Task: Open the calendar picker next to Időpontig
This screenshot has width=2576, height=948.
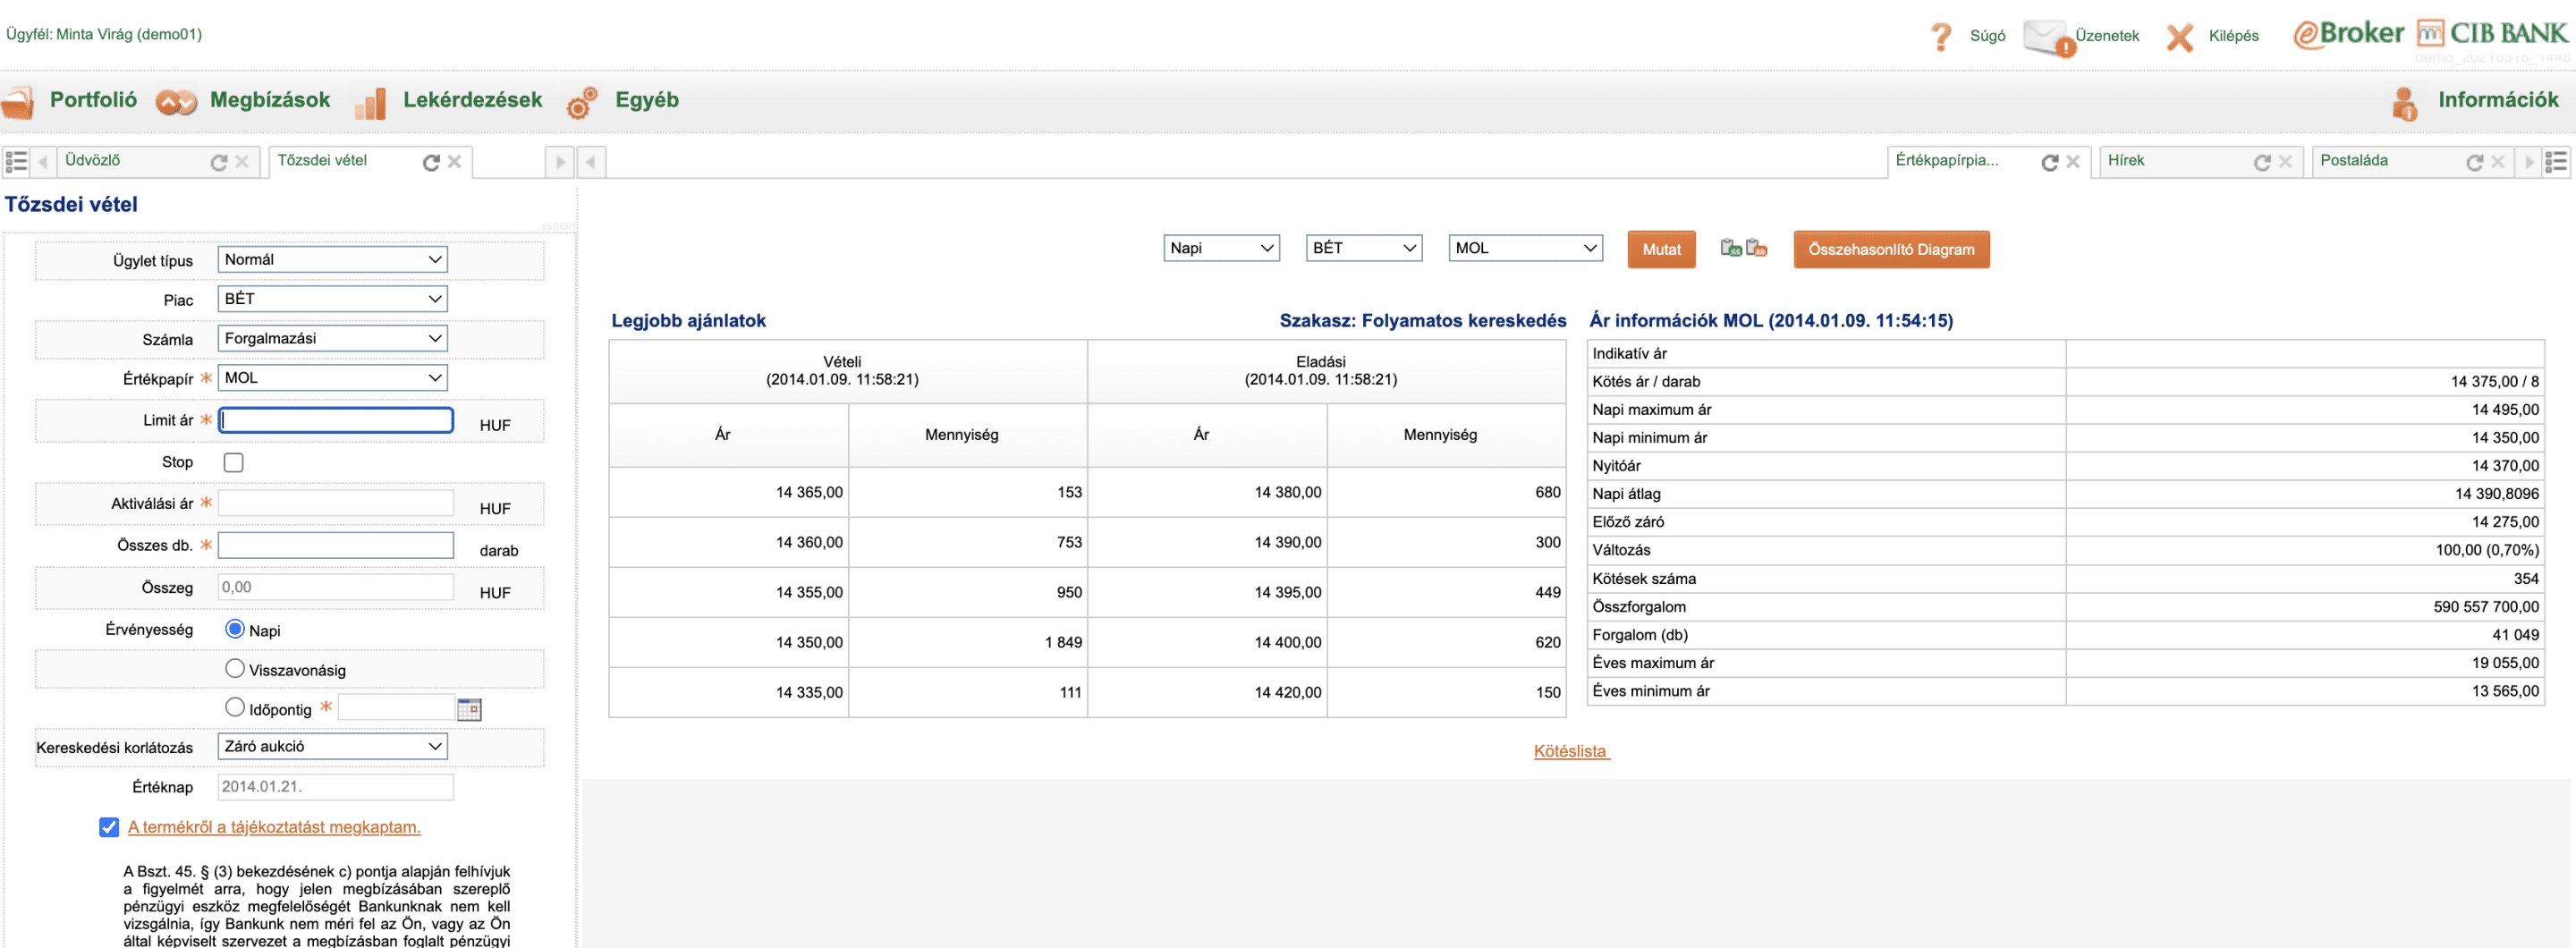Action: 469,709
